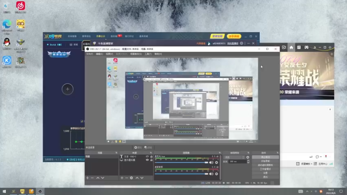Toggle the checkbox in 09 platform window
Screen dimensions: 347x195
point(82,121)
